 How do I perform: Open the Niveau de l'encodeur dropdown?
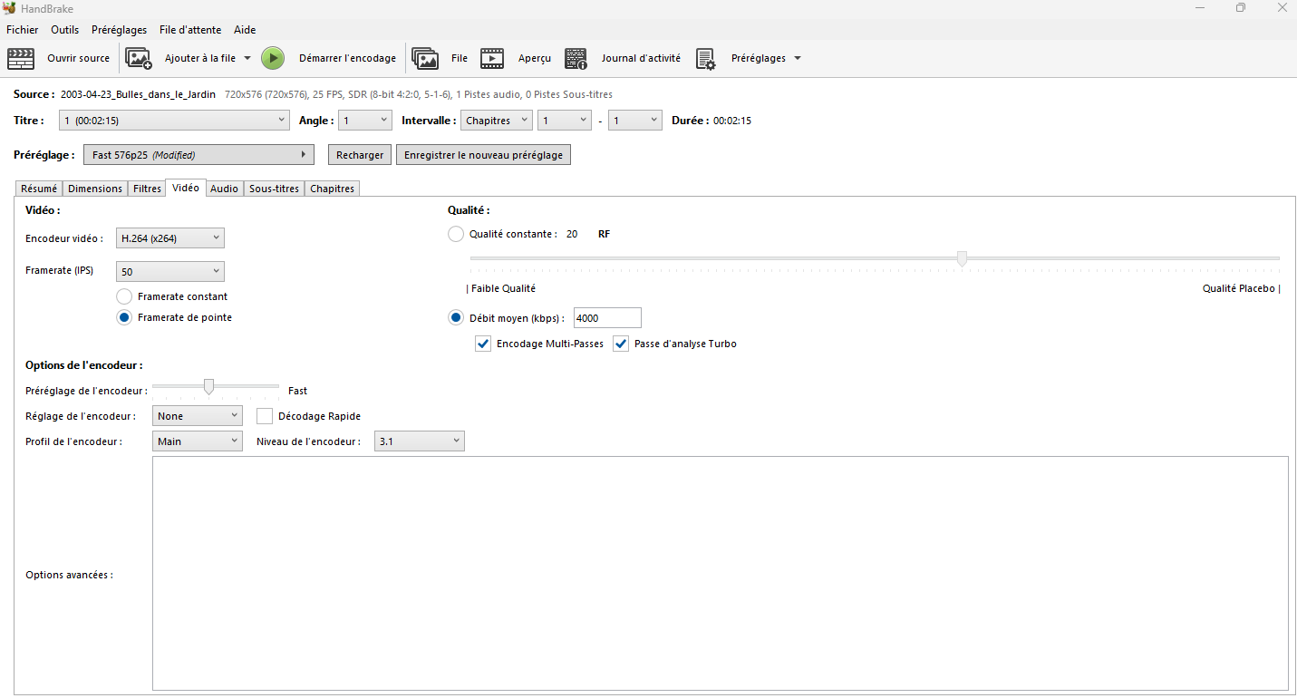[x=420, y=441]
